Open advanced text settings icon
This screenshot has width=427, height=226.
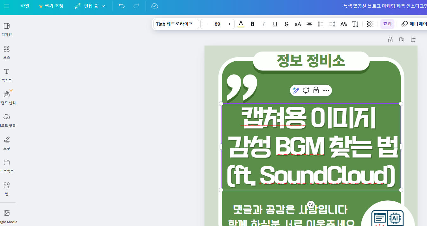pos(344,24)
